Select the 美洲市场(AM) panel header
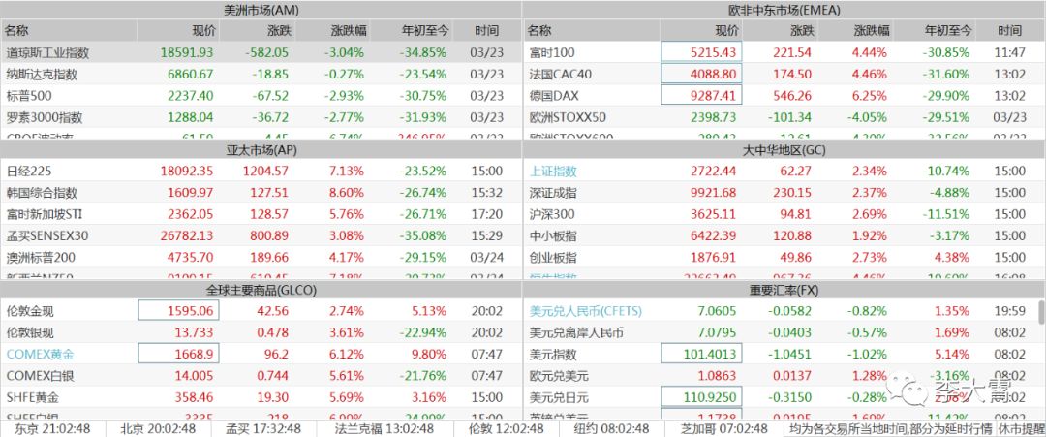 (x=261, y=10)
